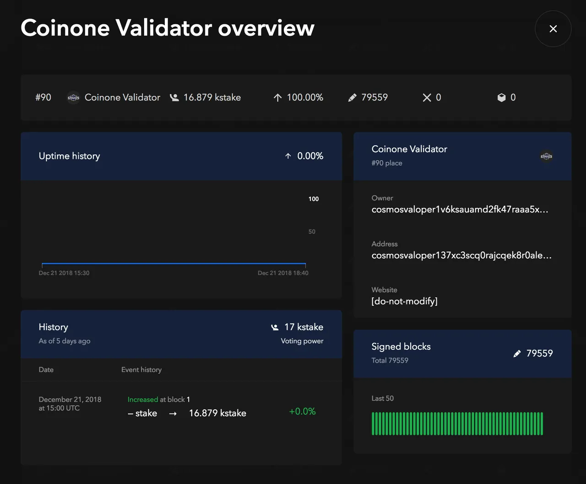
Task: Click the Date column header
Action: pos(46,370)
